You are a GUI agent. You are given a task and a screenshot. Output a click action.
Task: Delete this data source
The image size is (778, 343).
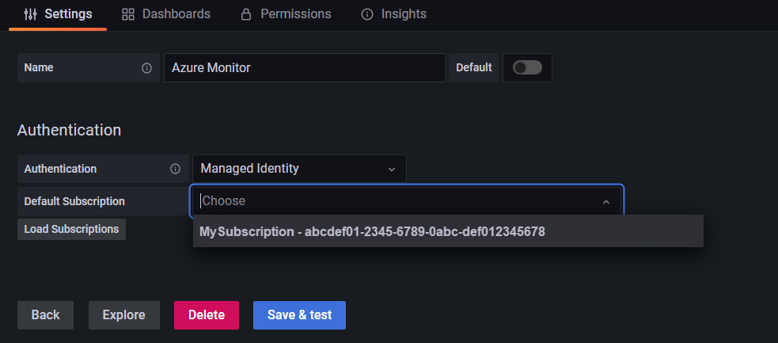[207, 314]
